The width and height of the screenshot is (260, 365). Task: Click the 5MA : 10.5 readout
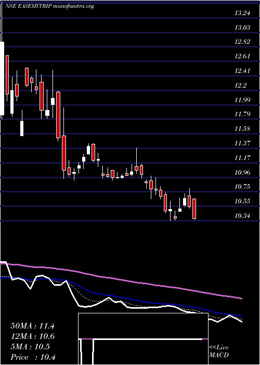tap(30, 347)
